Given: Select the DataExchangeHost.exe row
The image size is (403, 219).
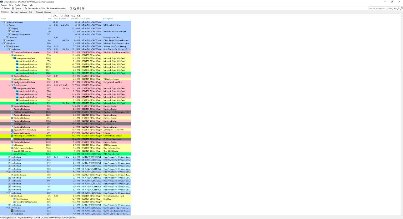Looking at the screenshot, I should click(65, 148).
